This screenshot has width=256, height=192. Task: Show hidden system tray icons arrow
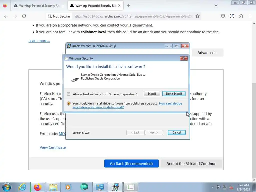coord(212,187)
